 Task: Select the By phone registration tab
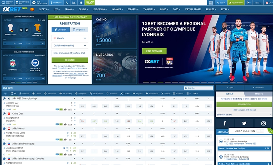(79, 30)
